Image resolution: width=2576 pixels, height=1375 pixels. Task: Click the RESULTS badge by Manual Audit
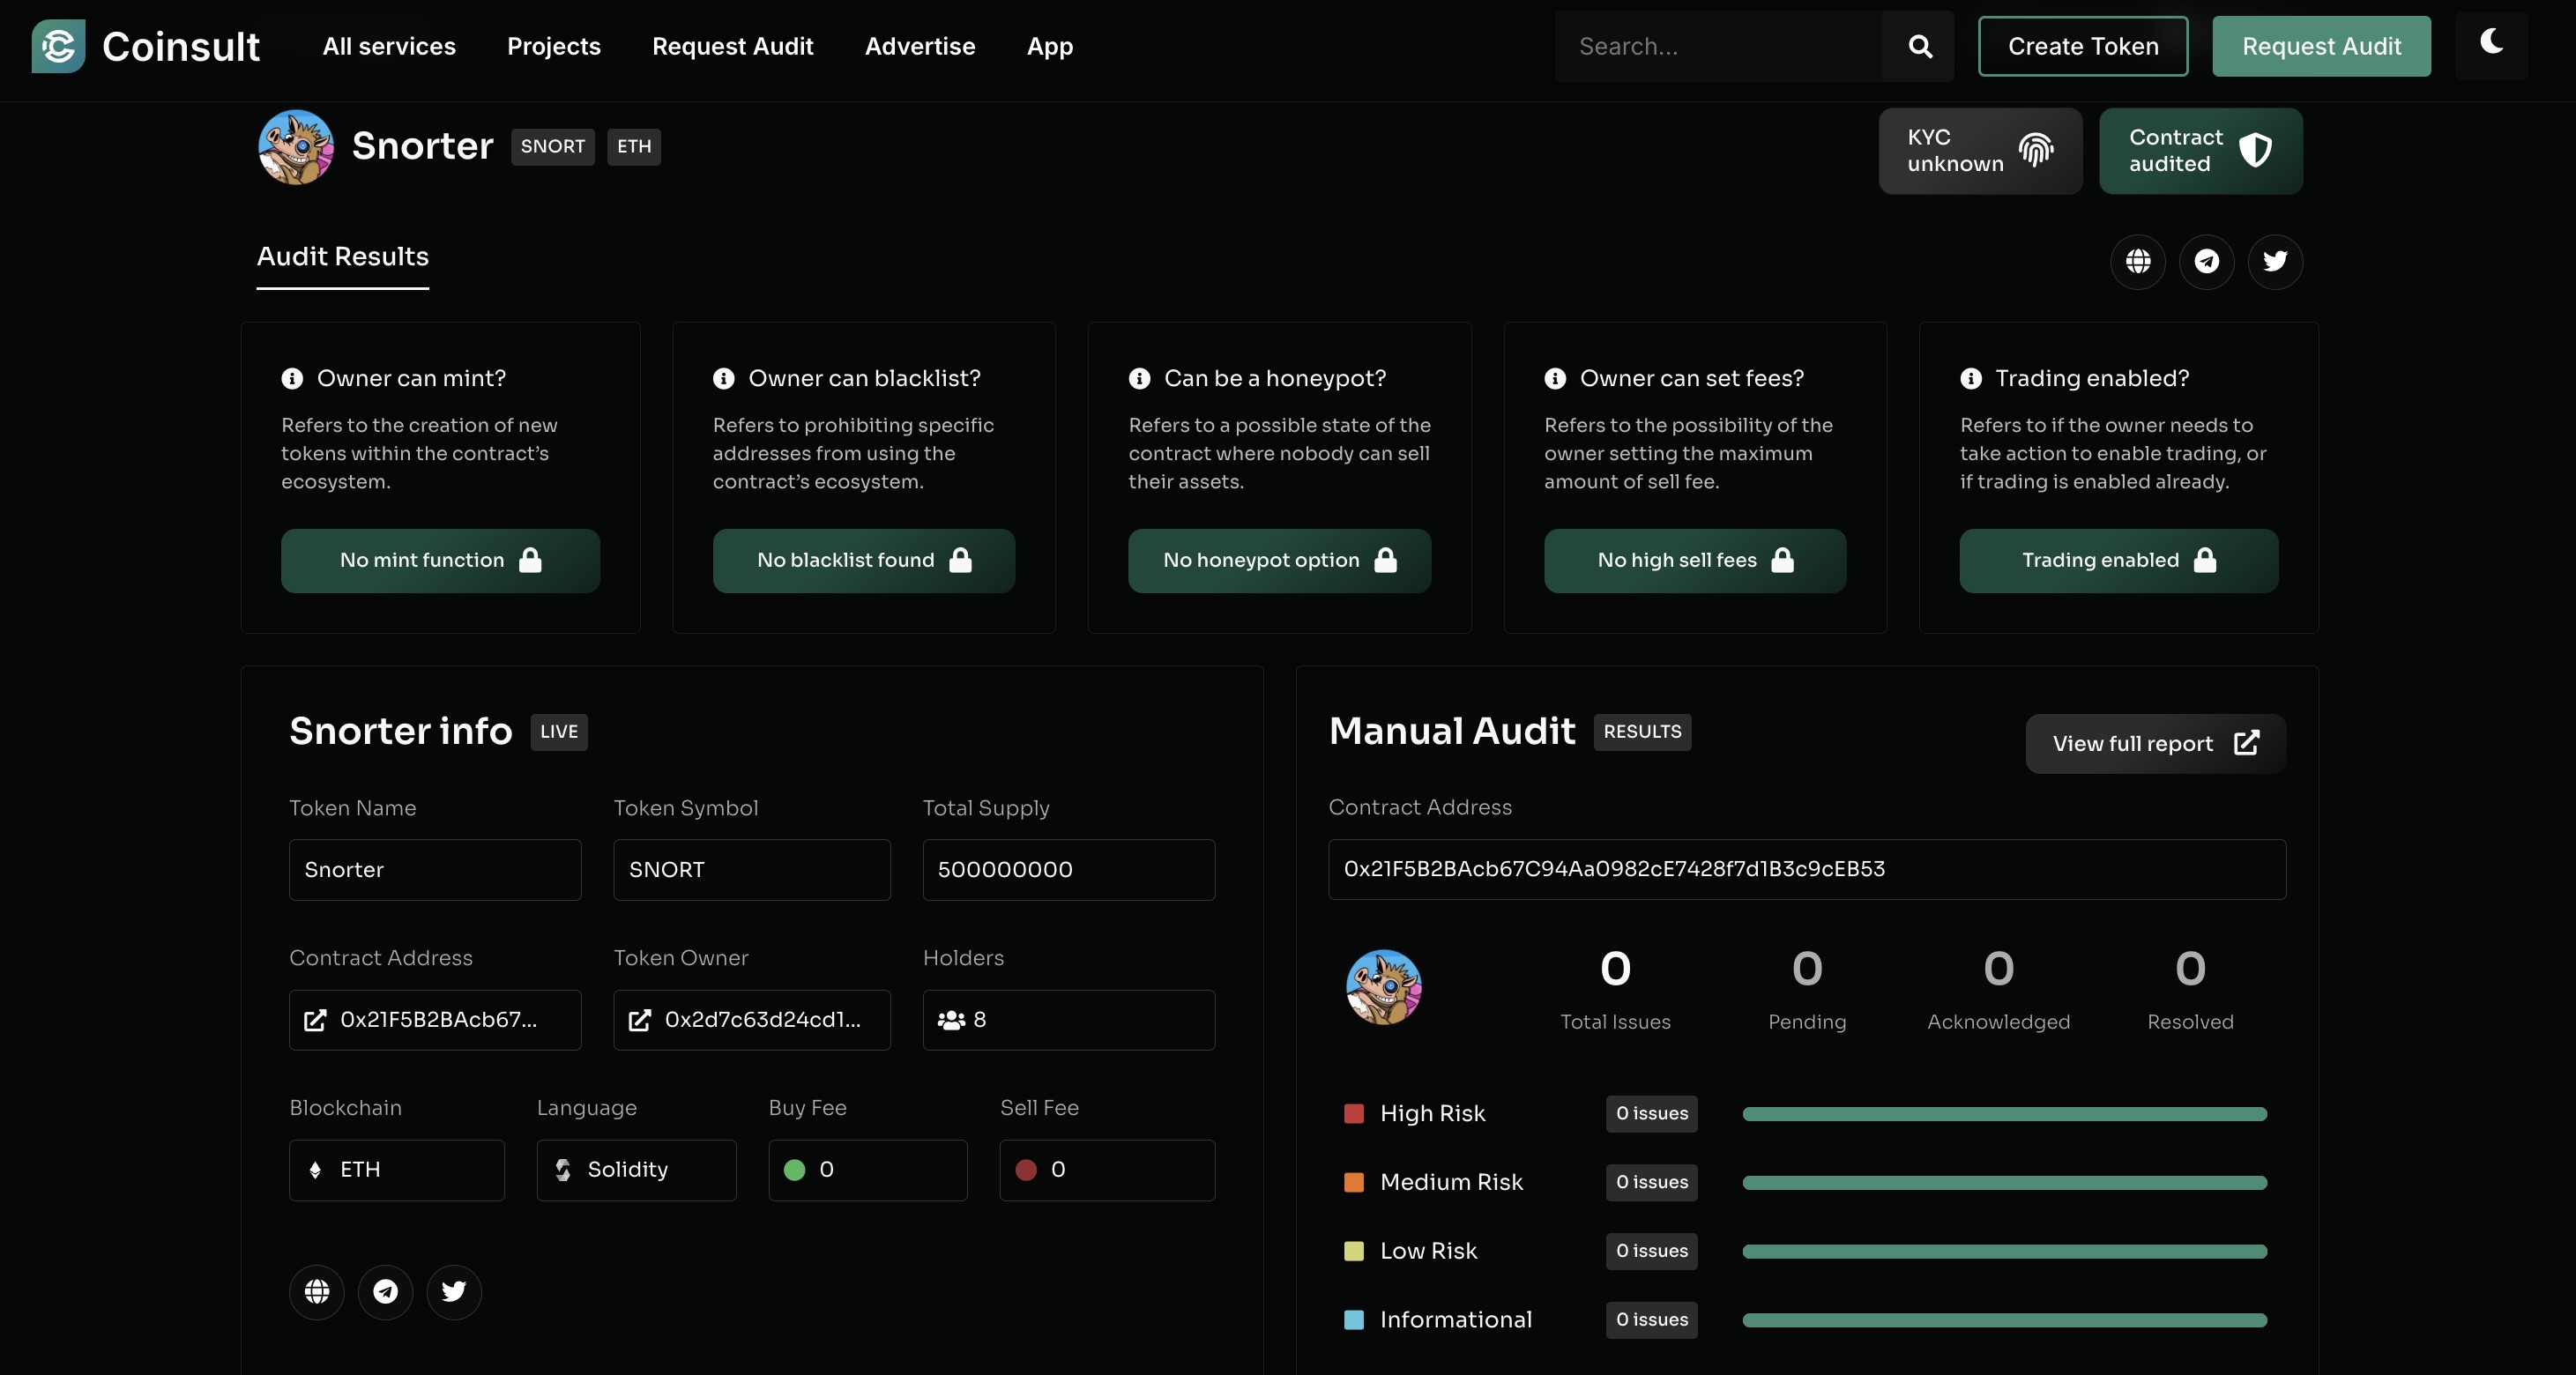point(1642,732)
